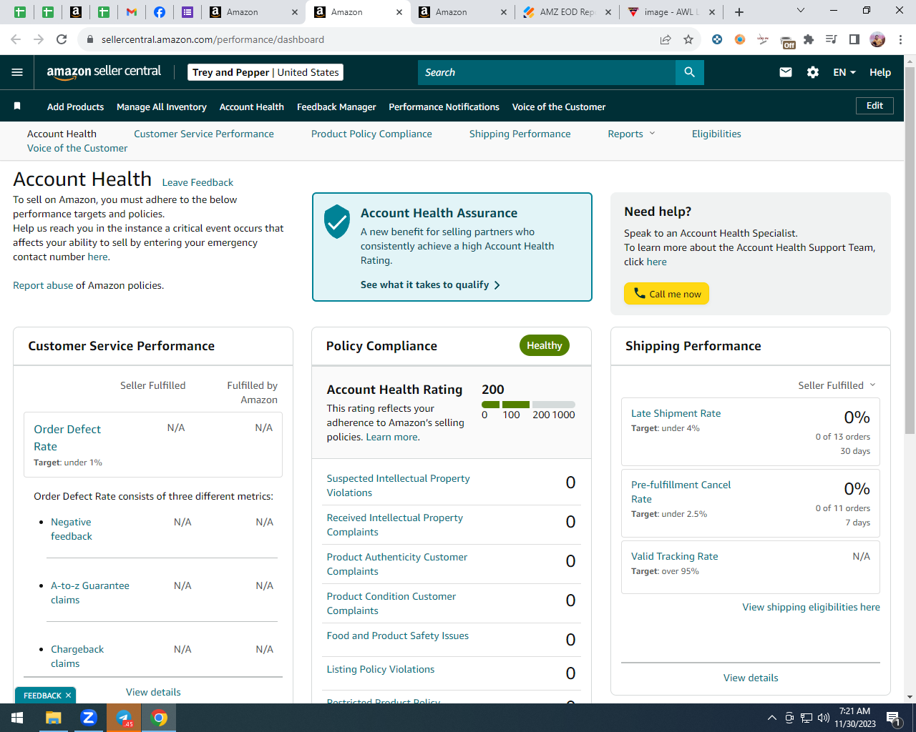Open the settings gear icon
Screen dimensions: 916x732
tap(813, 72)
